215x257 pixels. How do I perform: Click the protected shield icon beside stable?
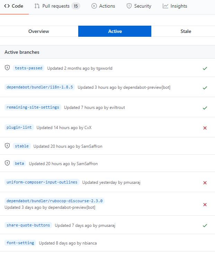tap(7, 146)
